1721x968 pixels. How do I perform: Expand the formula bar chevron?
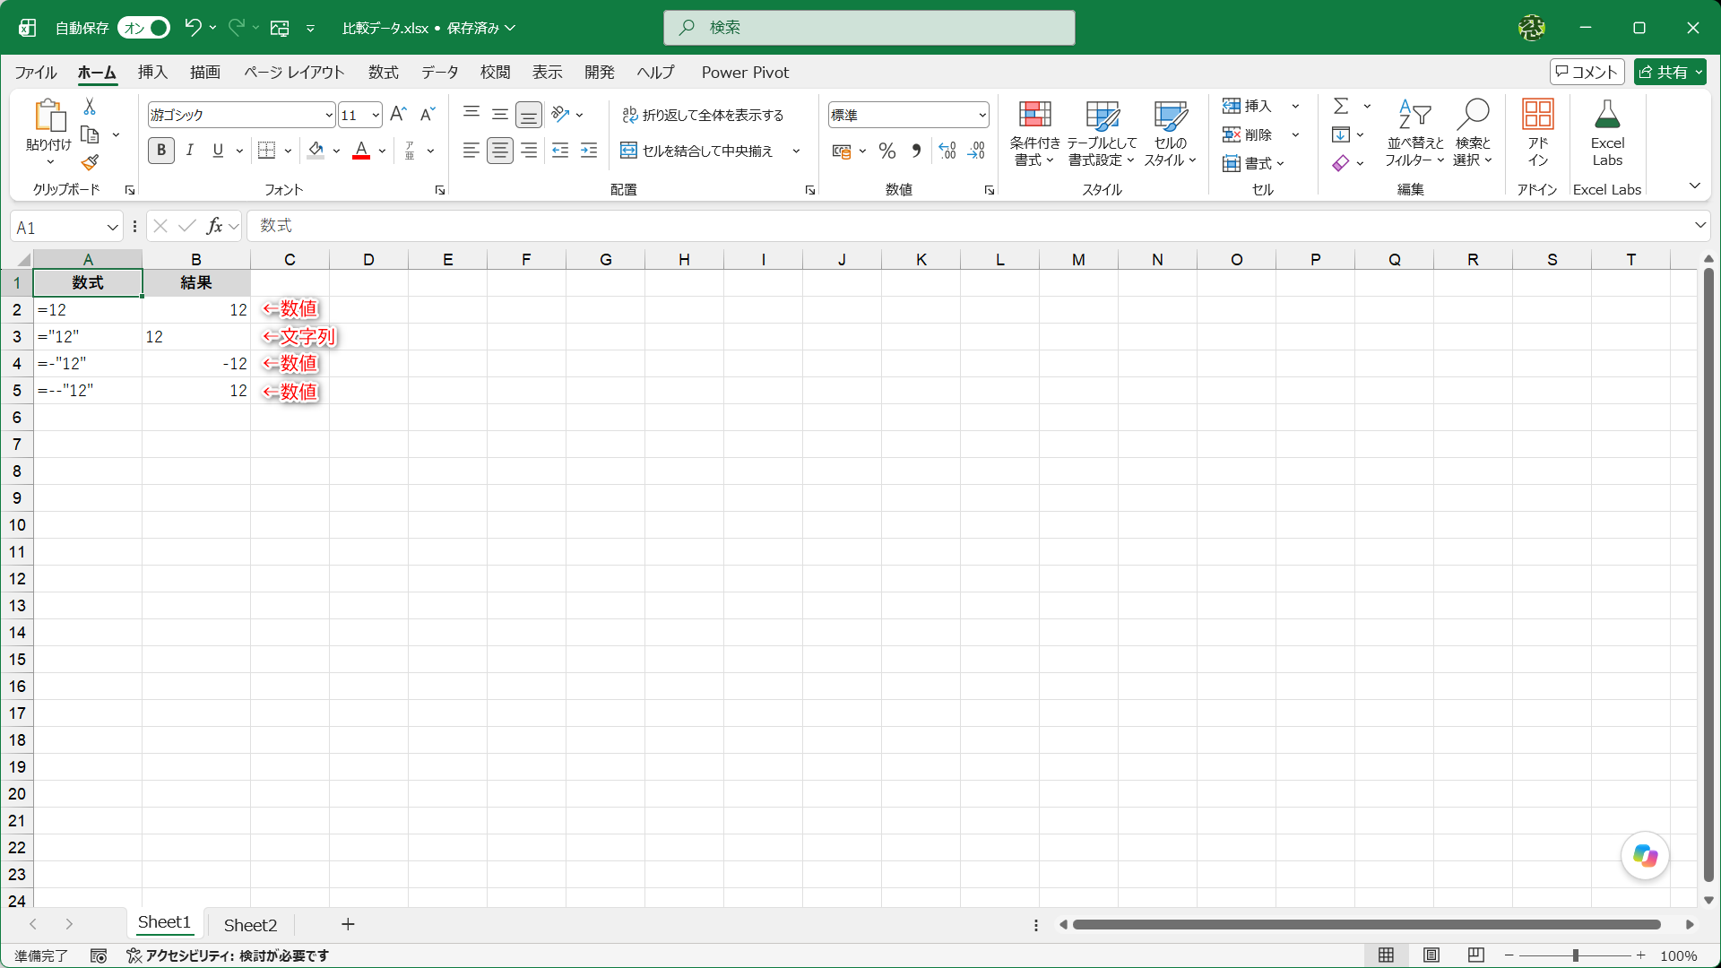coord(1699,226)
